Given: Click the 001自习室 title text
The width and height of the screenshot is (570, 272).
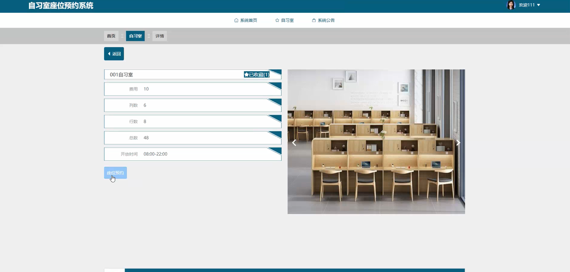Looking at the screenshot, I should coord(121,75).
